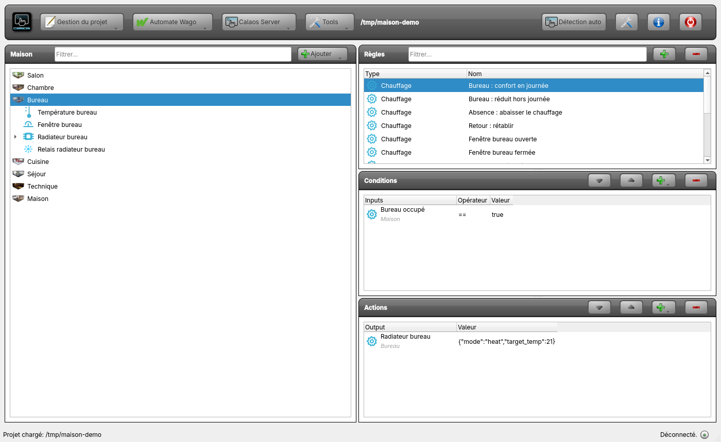Select the Chambre room
This screenshot has width=721, height=442.
180,88
